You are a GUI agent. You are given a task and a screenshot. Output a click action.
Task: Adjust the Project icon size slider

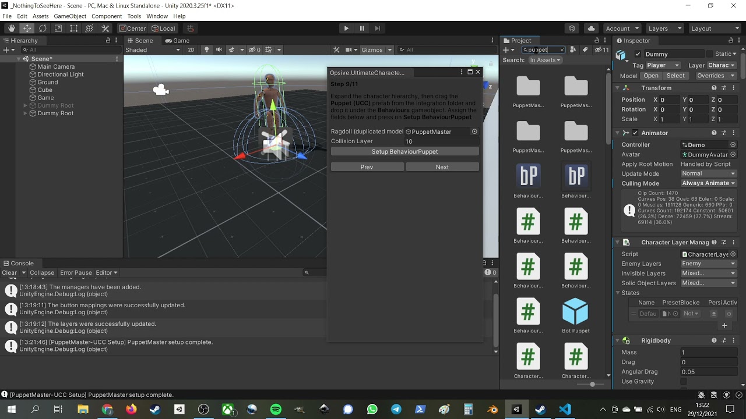[x=592, y=384]
